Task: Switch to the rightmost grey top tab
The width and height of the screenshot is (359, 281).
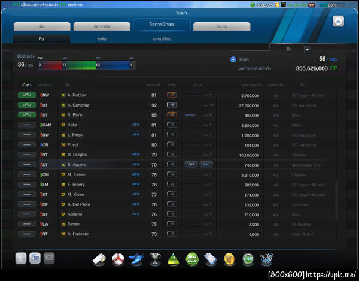Action: (221, 26)
